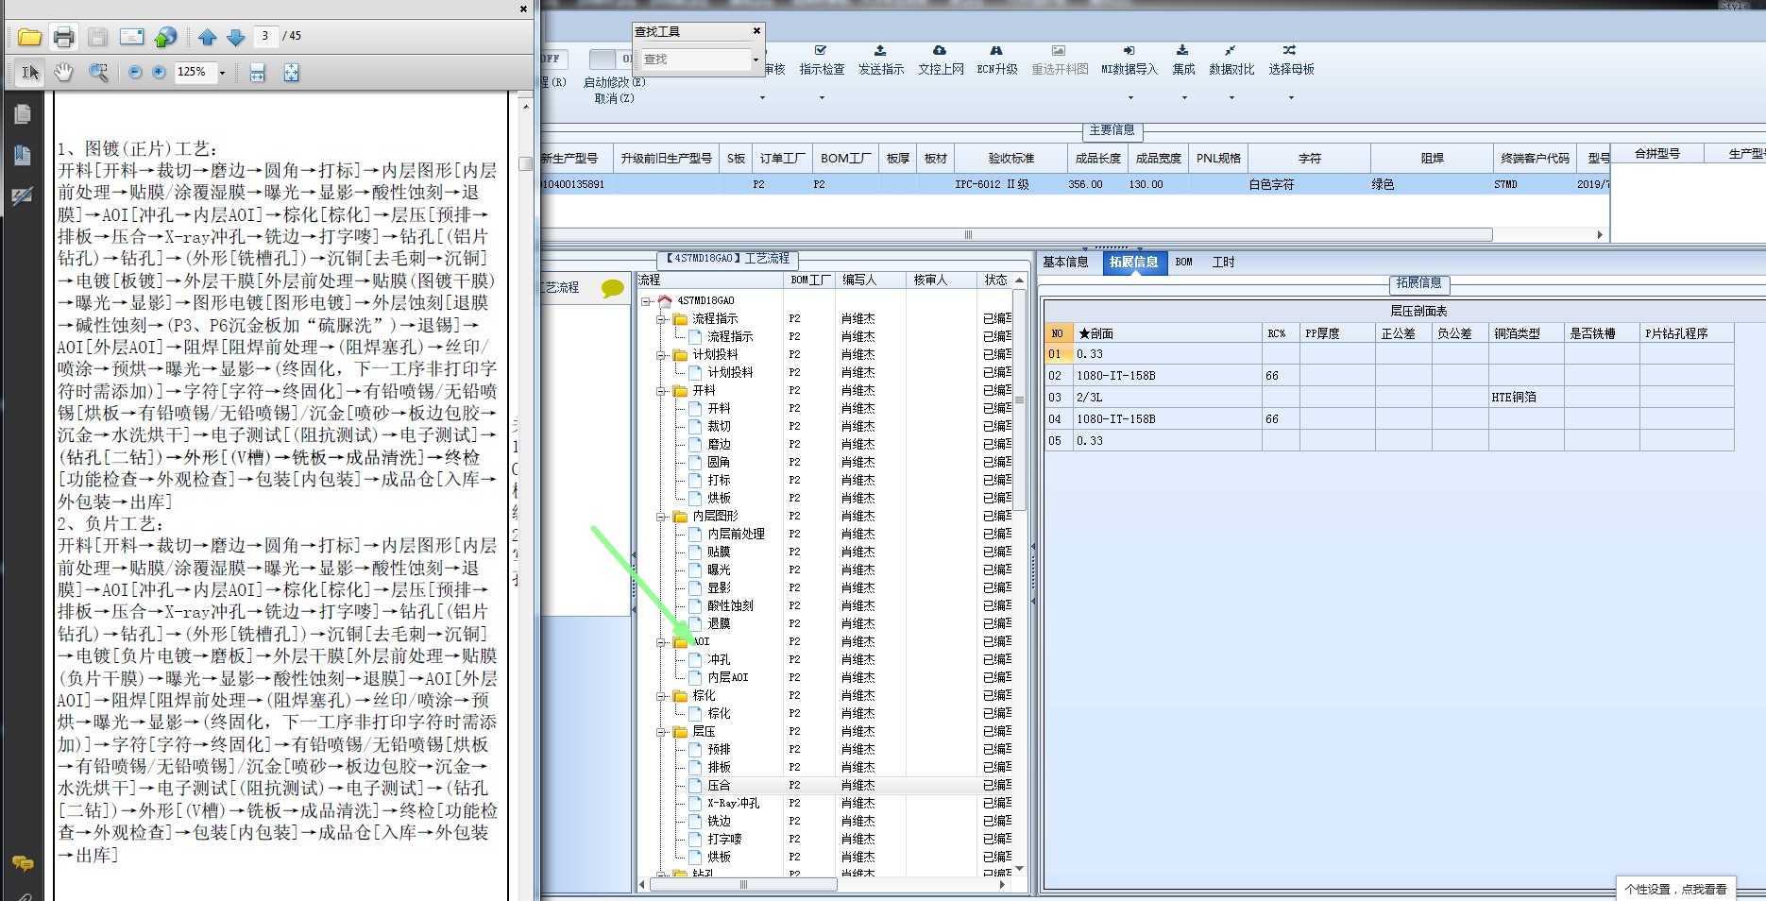Toggle the OFF switch at toolbar left
This screenshot has height=901, width=1766.
coord(552,59)
